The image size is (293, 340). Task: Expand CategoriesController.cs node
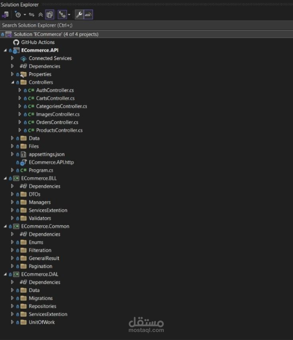click(20, 106)
